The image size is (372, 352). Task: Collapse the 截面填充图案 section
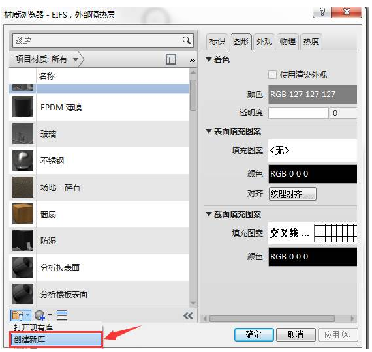(x=209, y=214)
